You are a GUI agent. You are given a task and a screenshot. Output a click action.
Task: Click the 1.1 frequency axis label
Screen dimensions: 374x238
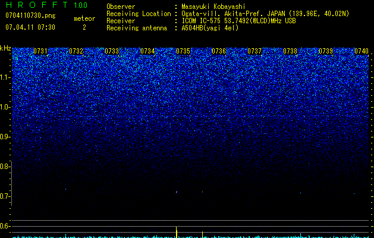(5, 77)
